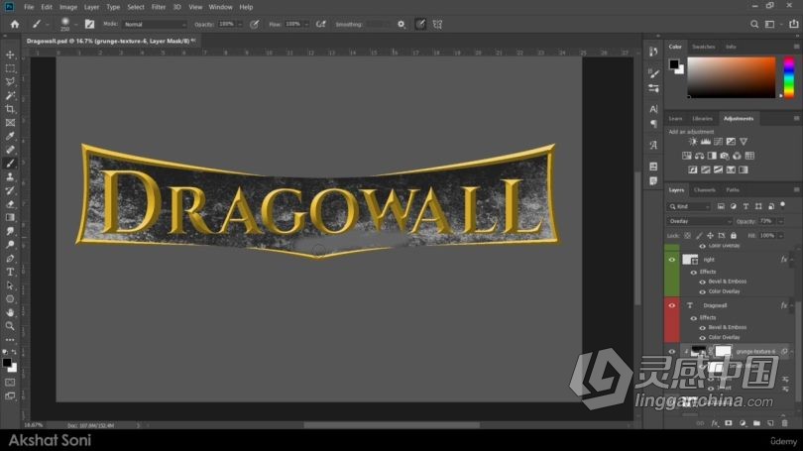The height and width of the screenshot is (451, 803).
Task: Open the Overlay blend mode dropdown
Action: [700, 221]
